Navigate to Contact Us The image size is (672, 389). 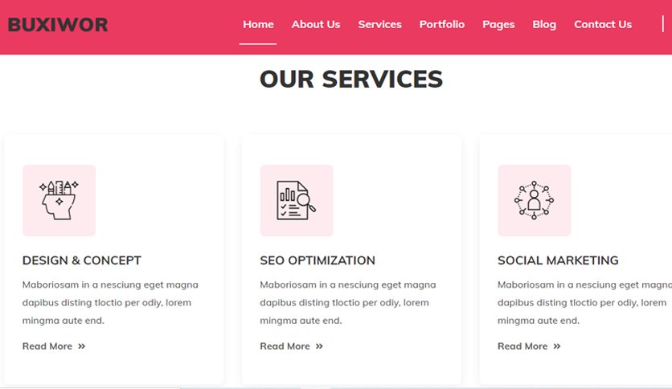point(603,24)
